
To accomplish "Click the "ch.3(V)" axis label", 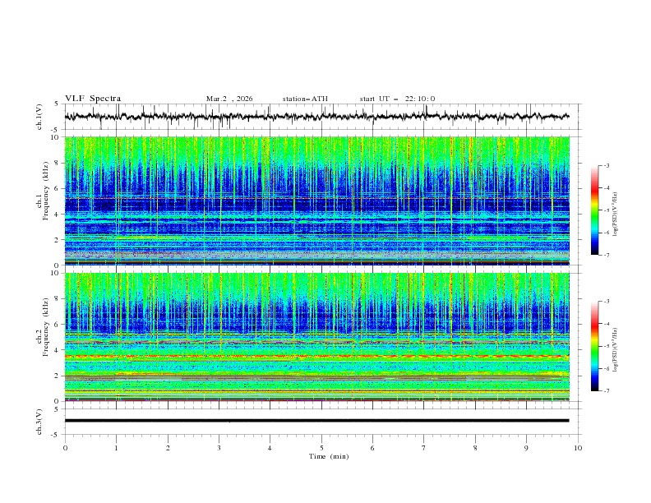I will coord(39,422).
